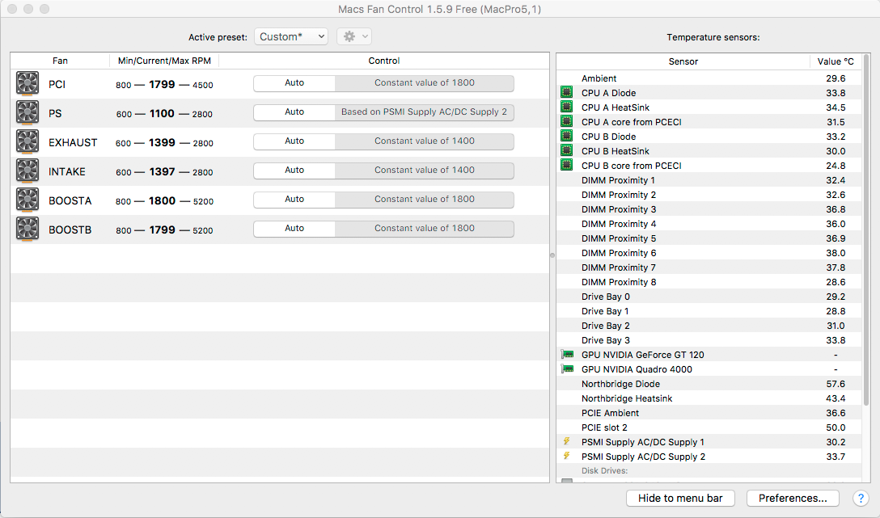Click the EXHAUST fan icon

click(27, 142)
